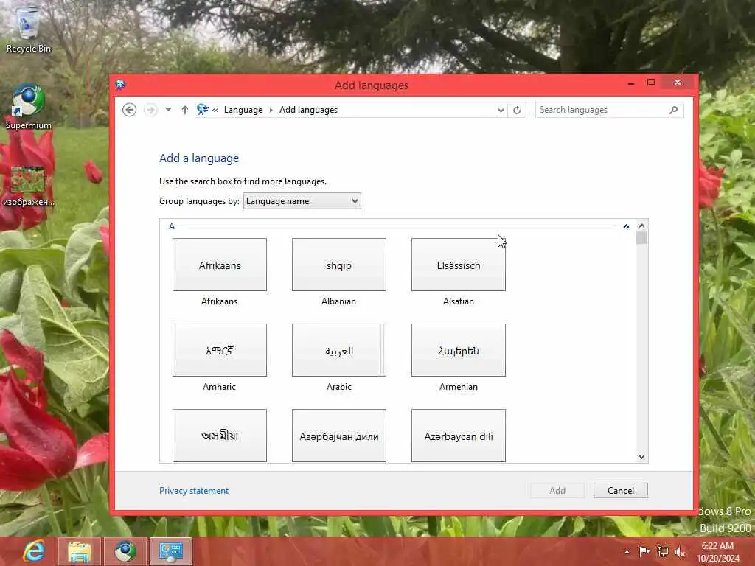Open the Group languages by dropdown
The height and width of the screenshot is (566, 755).
pyautogui.click(x=302, y=201)
